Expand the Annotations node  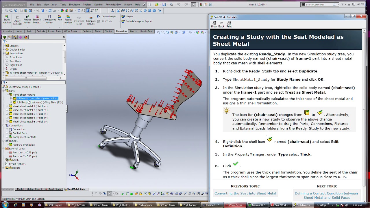3,53
